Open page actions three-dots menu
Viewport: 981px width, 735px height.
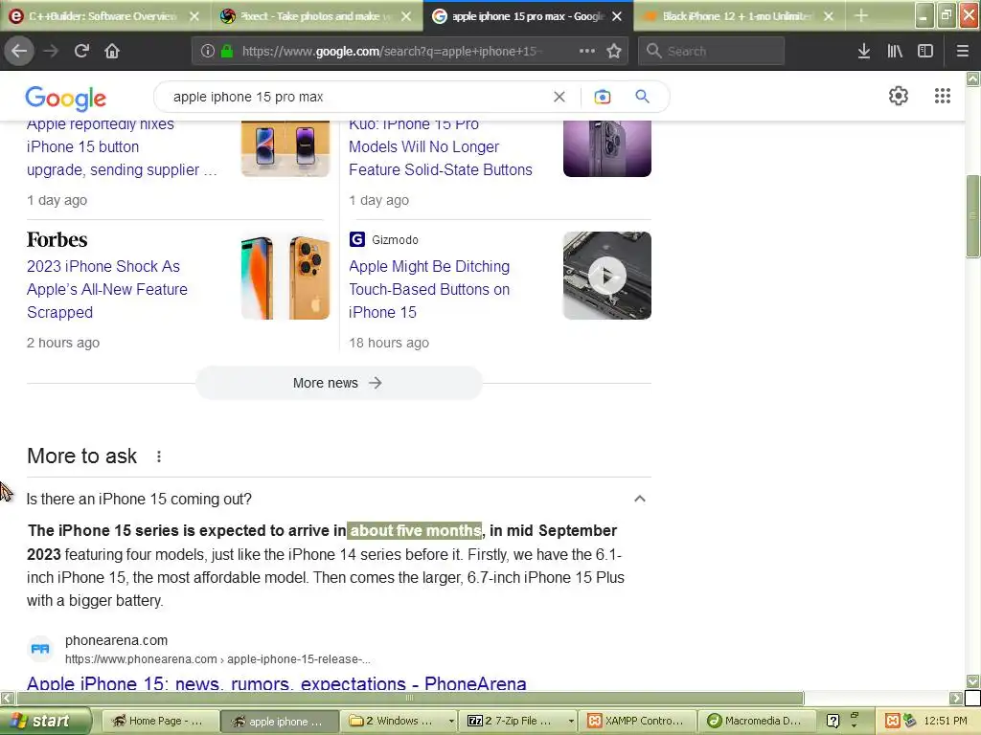587,52
